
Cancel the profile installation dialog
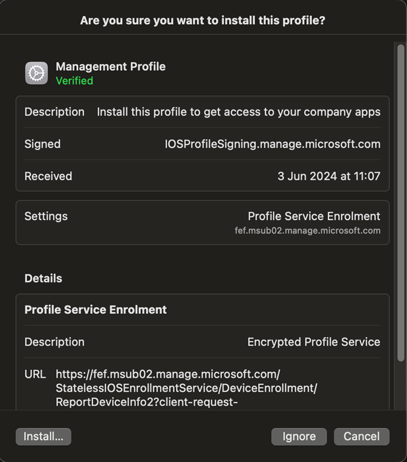[361, 437]
